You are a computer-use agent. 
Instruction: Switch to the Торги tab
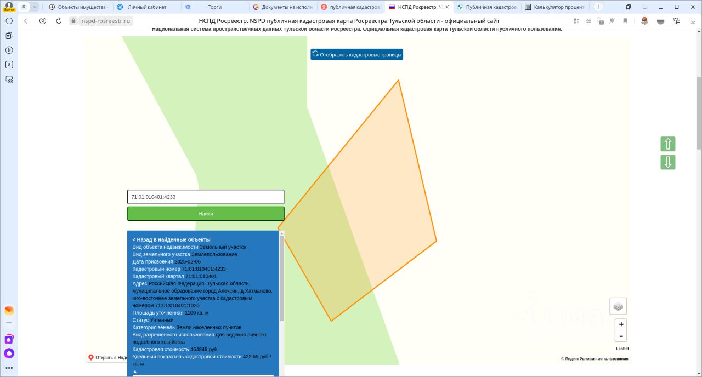(x=214, y=7)
